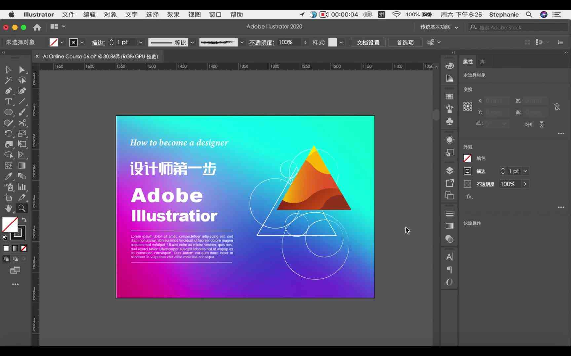Viewport: 571px width, 356px height.
Task: Open the Stroke panel icon
Action: 449,213
